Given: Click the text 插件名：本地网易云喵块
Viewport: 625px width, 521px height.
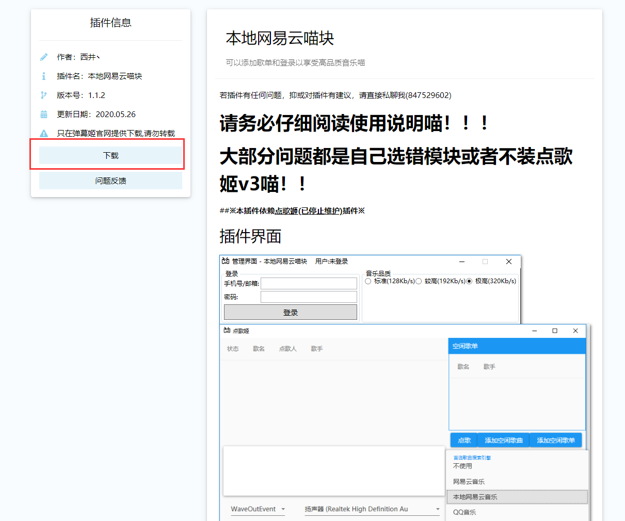Looking at the screenshot, I should (100, 76).
